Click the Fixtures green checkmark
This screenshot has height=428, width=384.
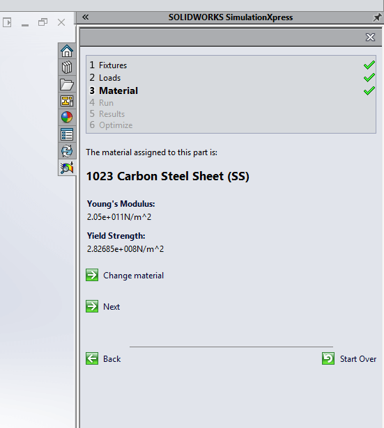pyautogui.click(x=369, y=65)
